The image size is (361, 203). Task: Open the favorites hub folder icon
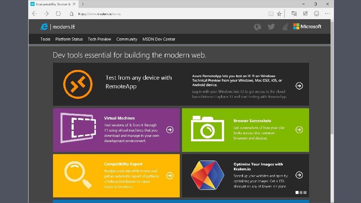(294, 14)
